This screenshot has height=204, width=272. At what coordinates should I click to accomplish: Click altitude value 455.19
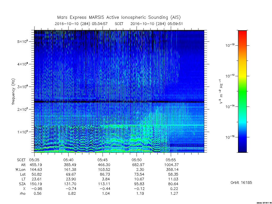coord(36,165)
